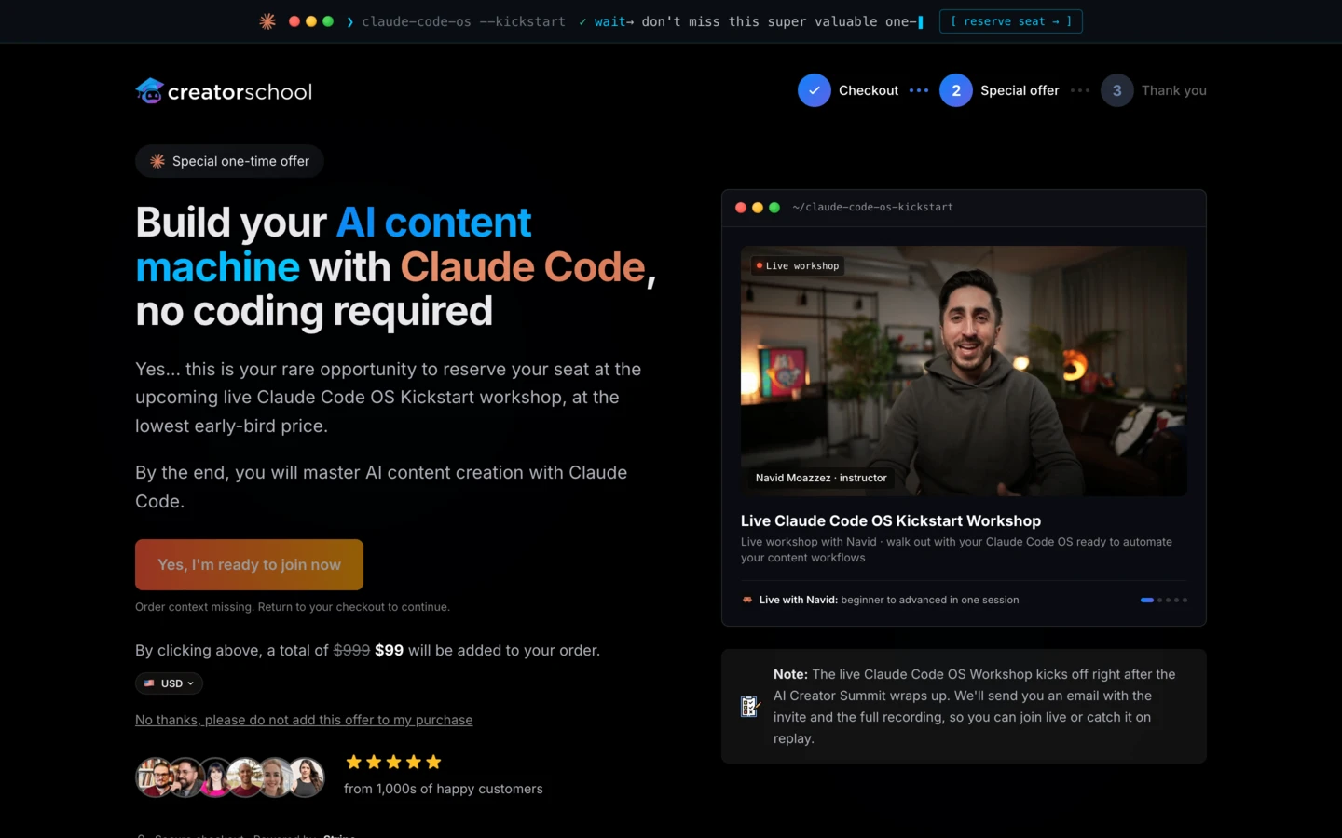Viewport: 1342px width, 838px height.
Task: Click "Yes, I'm ready to join now"
Action: click(249, 564)
